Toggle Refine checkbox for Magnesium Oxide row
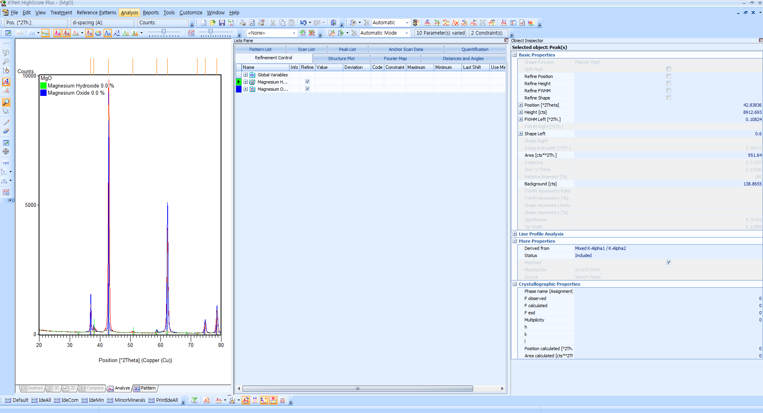The image size is (763, 413). coord(307,89)
